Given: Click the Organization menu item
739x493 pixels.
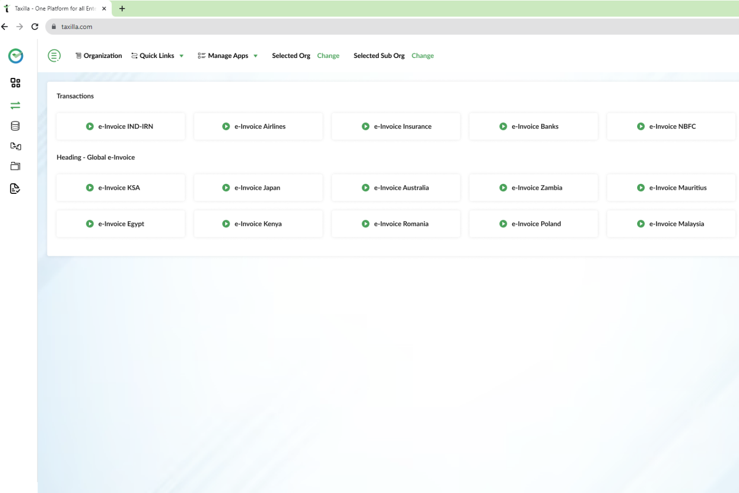Looking at the screenshot, I should click(102, 55).
